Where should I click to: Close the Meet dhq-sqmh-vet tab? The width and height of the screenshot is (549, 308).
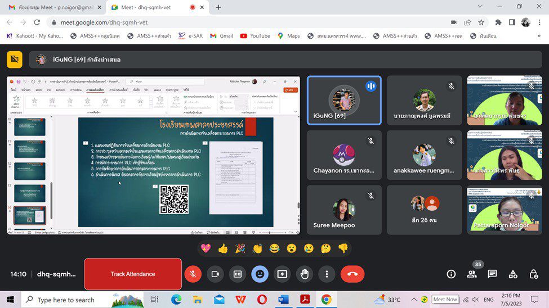pyautogui.click(x=202, y=7)
